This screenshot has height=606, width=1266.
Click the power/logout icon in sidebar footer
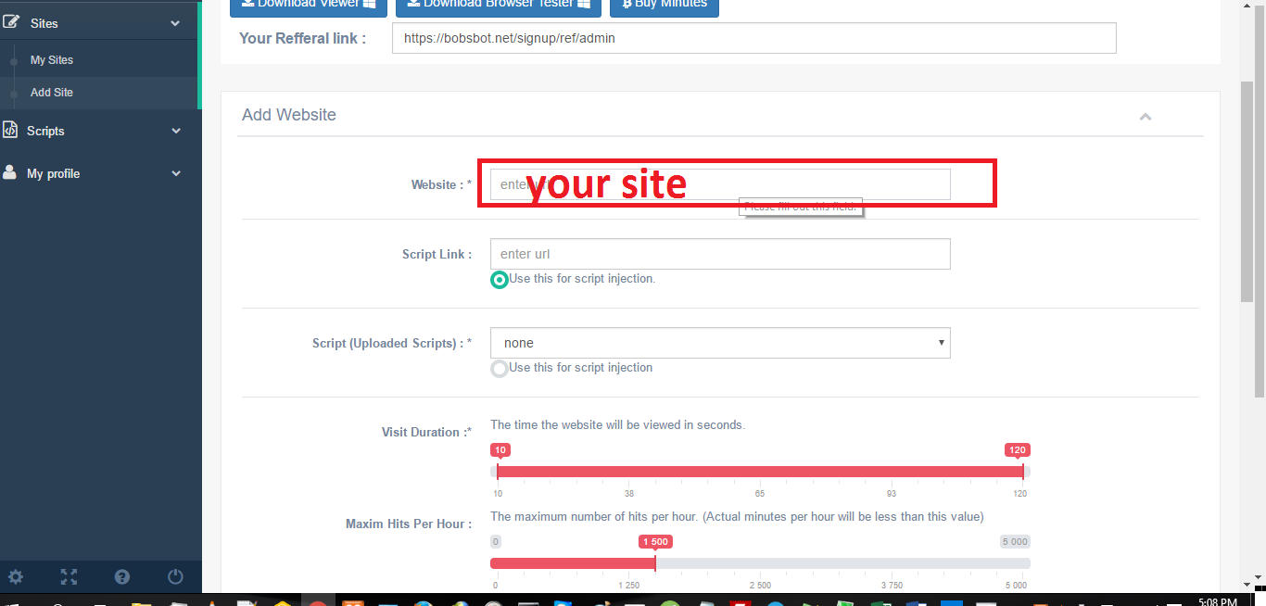click(175, 576)
